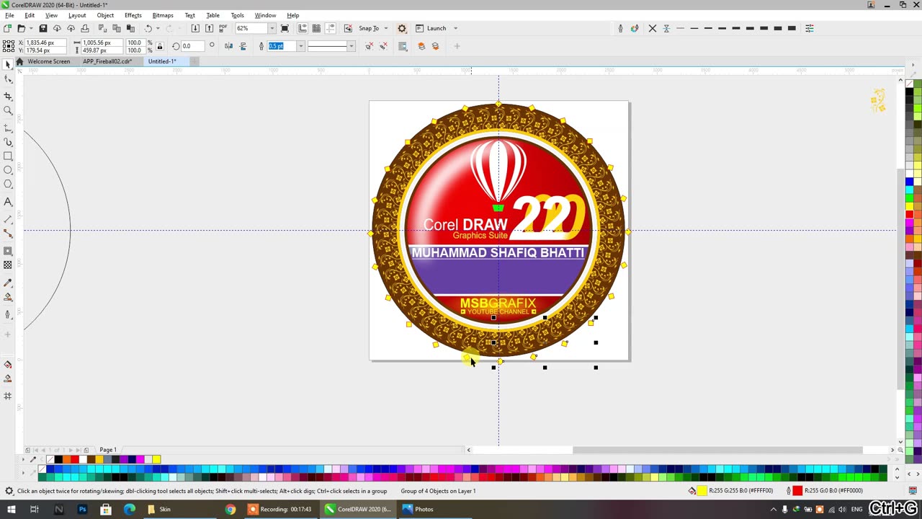This screenshot has width=922, height=519.
Task: Click the No outline X icon
Action: 653,28
